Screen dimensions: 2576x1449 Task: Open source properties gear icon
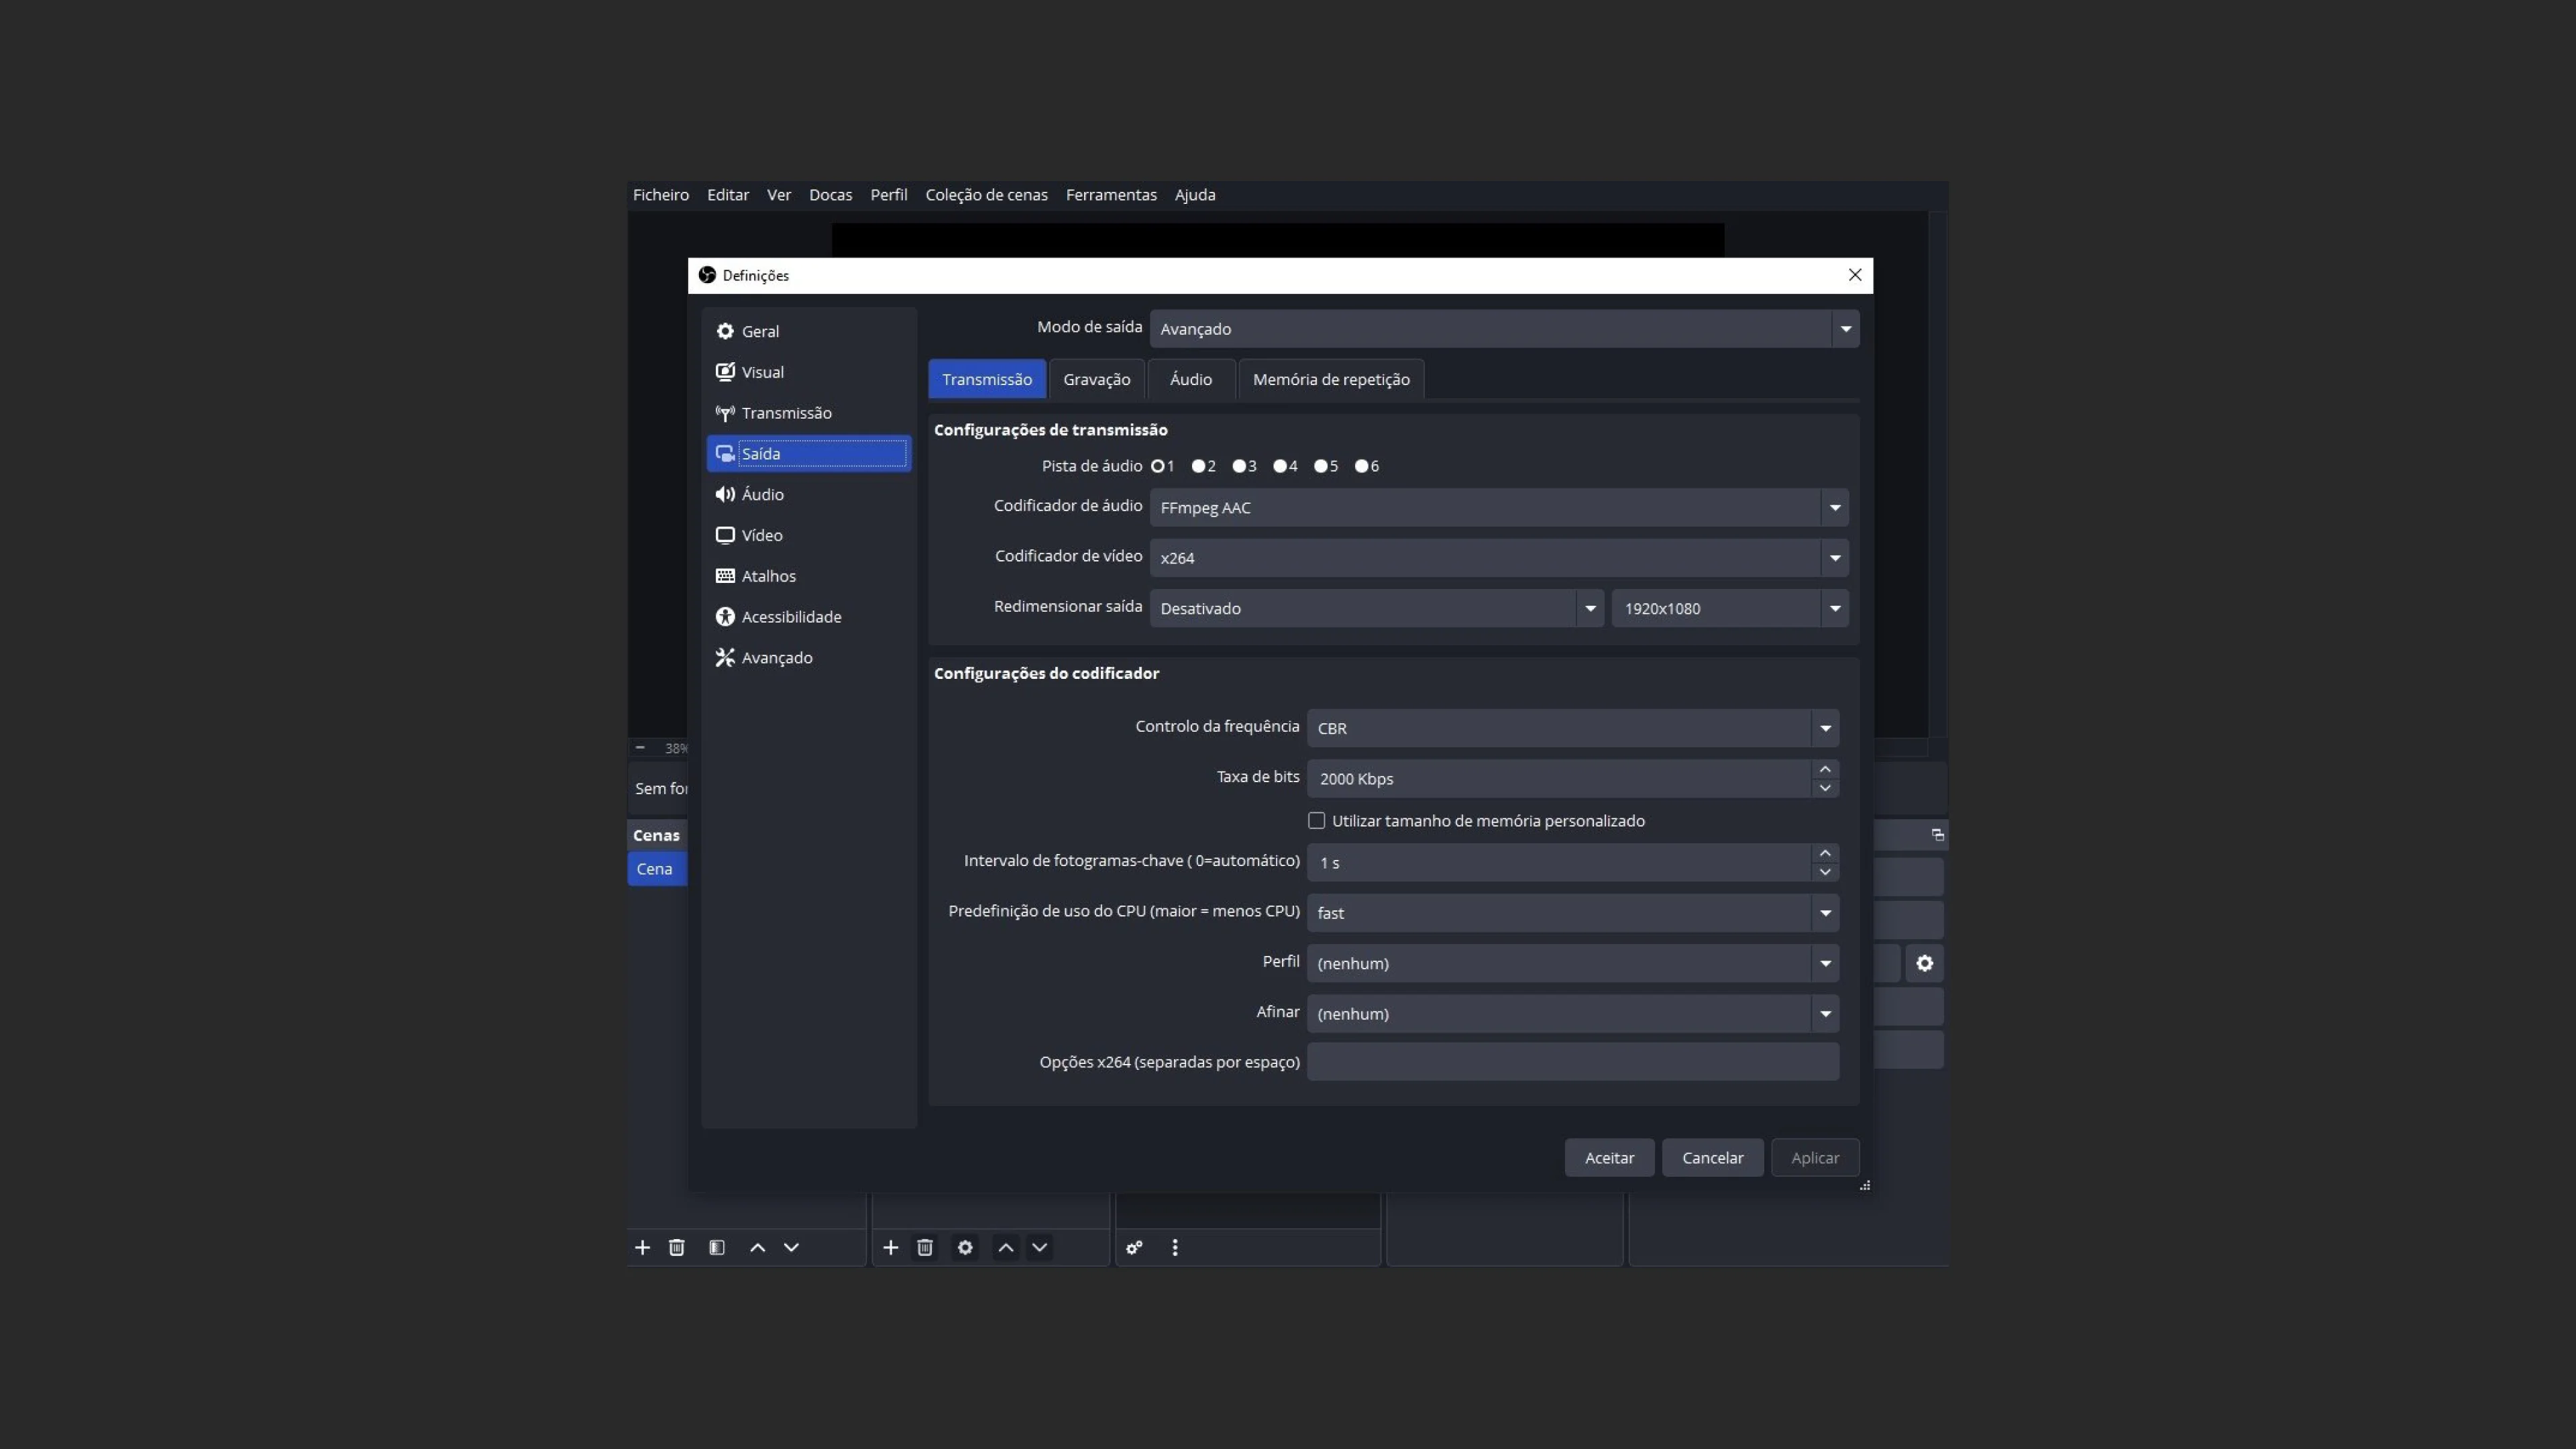965,1247
